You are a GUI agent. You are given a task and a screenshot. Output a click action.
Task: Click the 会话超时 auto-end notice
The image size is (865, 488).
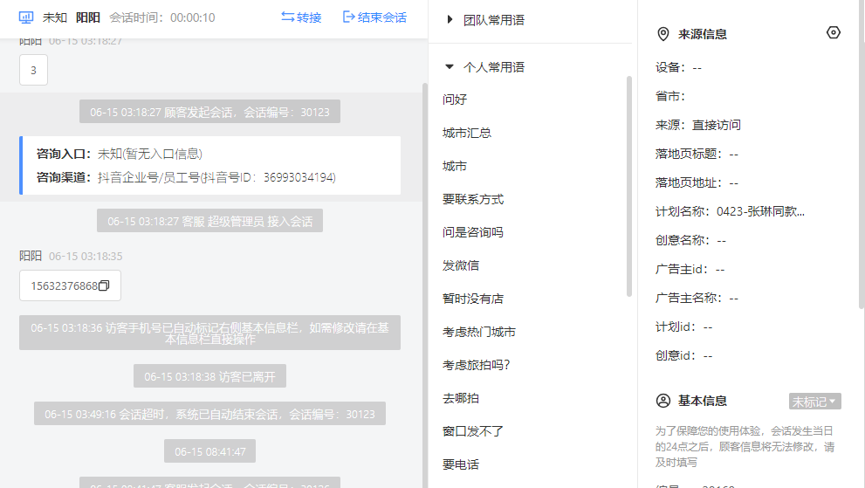coord(209,414)
